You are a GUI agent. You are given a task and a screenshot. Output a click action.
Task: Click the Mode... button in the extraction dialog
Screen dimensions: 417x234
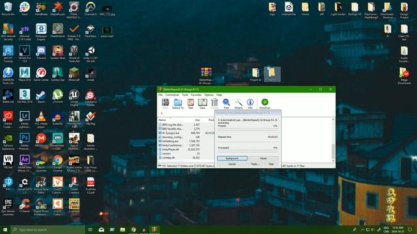[255, 164]
